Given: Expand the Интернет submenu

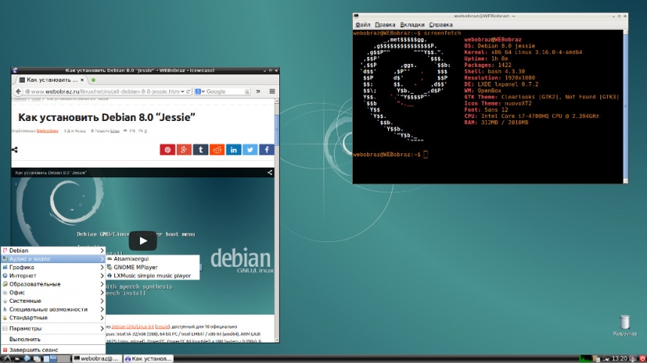Looking at the screenshot, I should click(53, 276).
